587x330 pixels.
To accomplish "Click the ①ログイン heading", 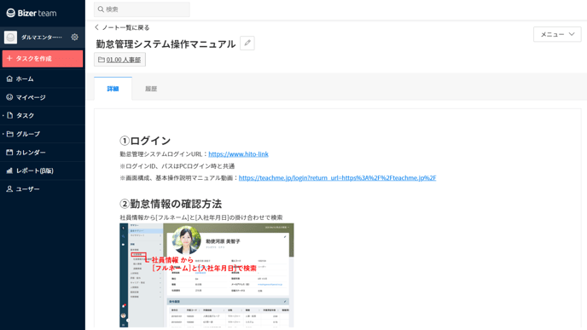I will (x=145, y=141).
